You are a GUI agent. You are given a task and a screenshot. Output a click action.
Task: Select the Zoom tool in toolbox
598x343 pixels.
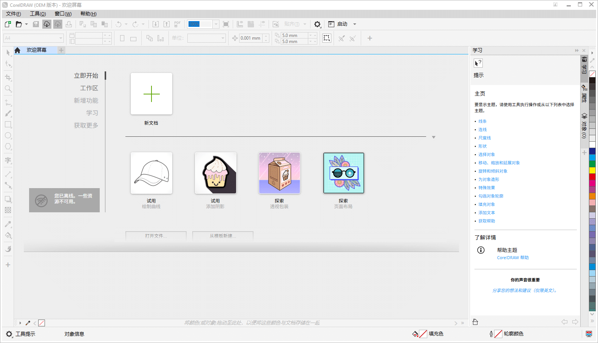tap(8, 89)
